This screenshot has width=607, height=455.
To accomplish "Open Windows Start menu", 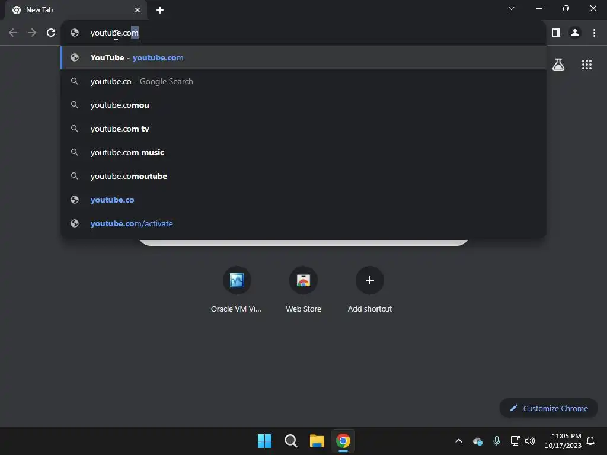I will 265,441.
